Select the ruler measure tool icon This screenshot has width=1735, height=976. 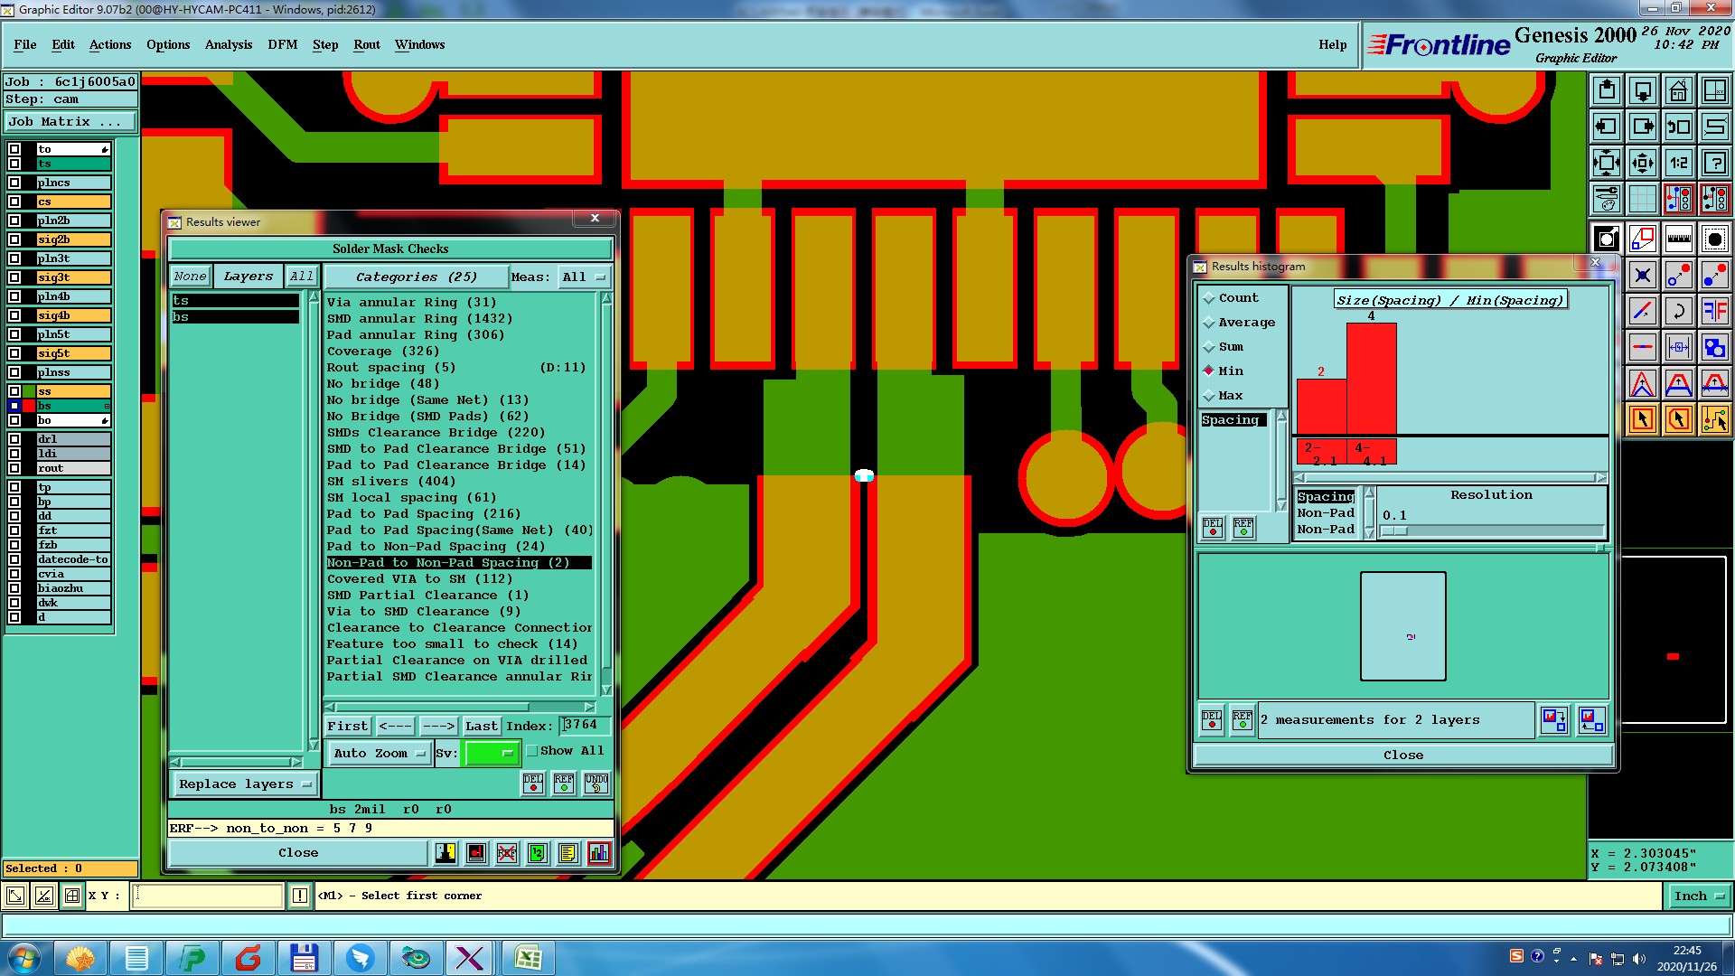tap(1678, 239)
